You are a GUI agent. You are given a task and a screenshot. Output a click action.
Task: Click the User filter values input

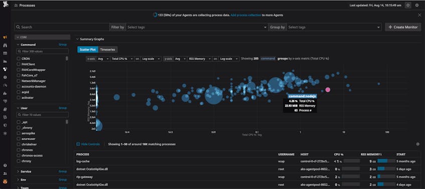tap(42, 115)
